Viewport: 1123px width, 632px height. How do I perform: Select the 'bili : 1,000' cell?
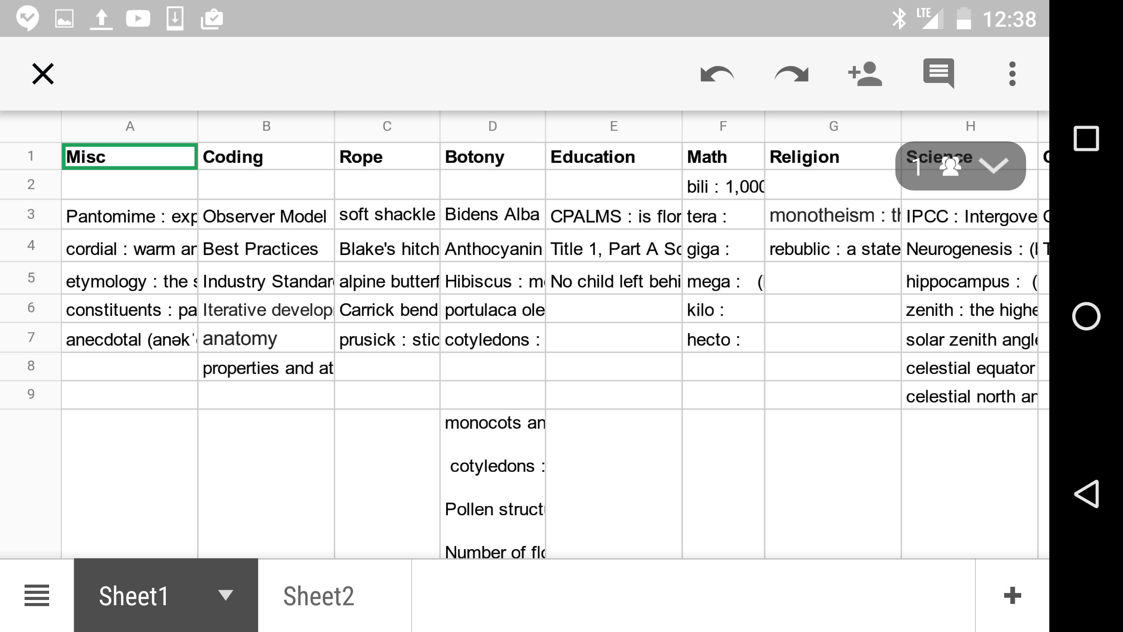(723, 185)
